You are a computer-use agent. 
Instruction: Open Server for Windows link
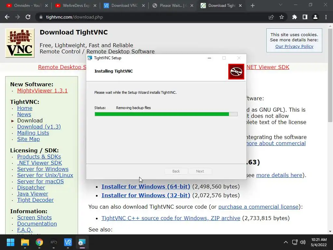pyautogui.click(x=43, y=169)
